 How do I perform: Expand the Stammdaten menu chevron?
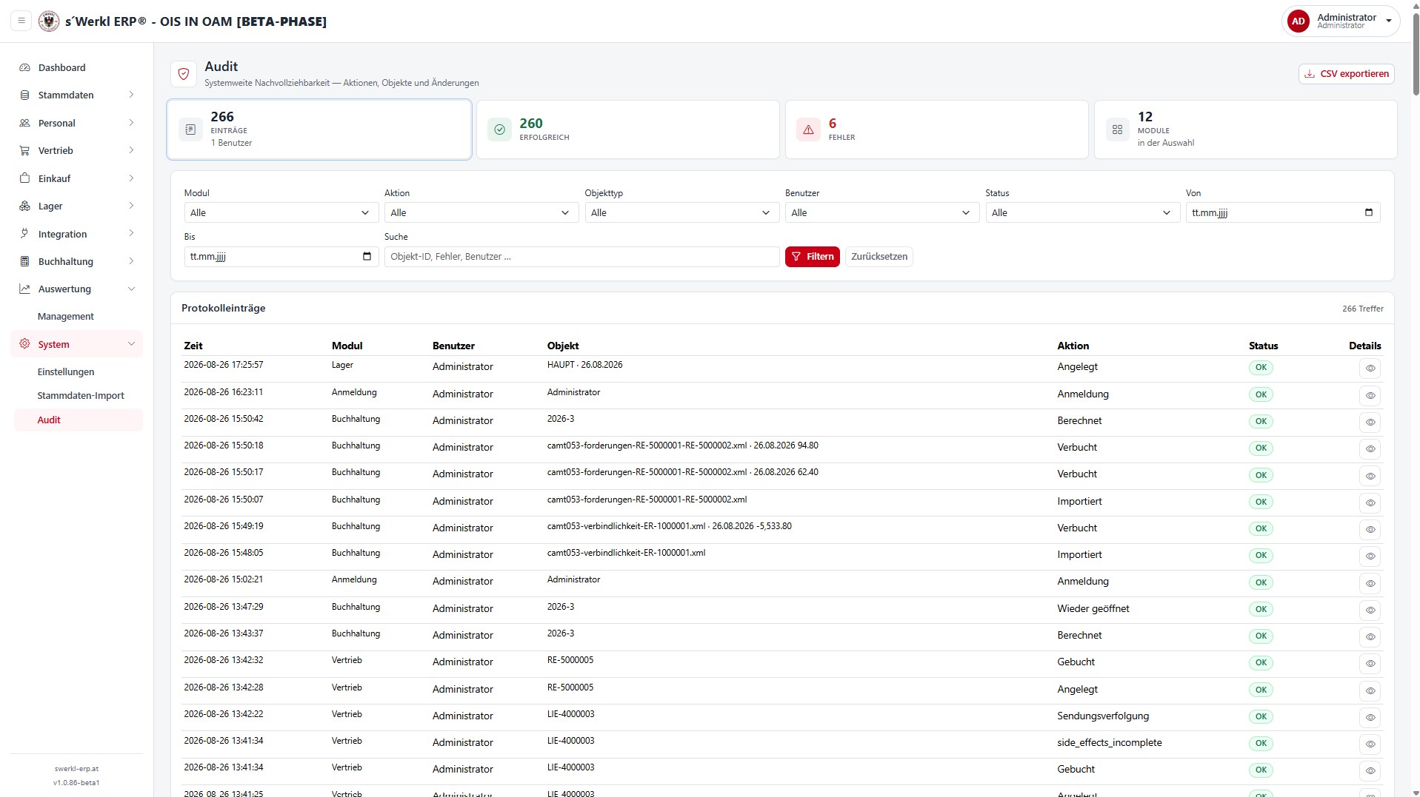tap(131, 95)
